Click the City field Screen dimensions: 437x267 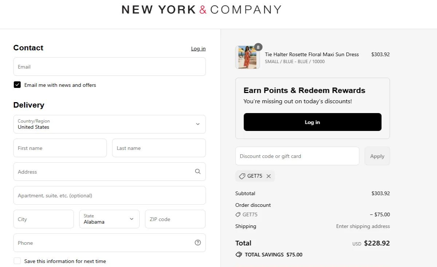pos(44,219)
